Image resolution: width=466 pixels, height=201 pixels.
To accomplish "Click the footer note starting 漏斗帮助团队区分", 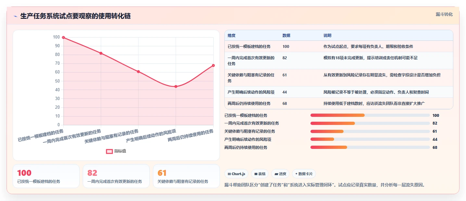I will [325, 185].
